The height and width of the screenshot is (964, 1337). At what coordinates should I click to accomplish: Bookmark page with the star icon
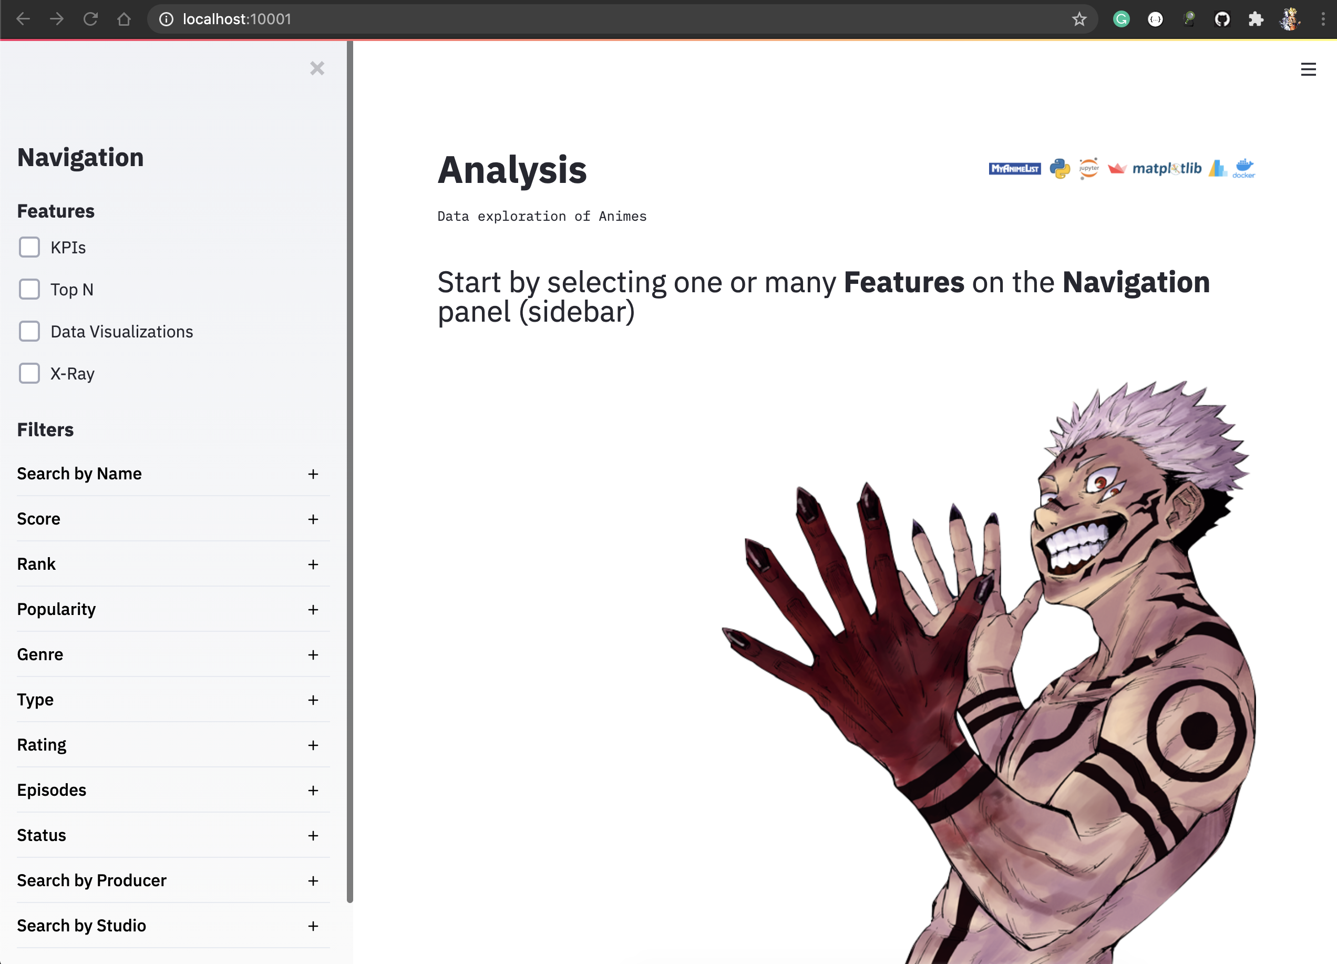click(x=1079, y=19)
